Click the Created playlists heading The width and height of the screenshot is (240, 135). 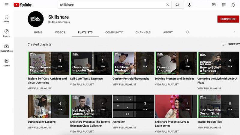[40, 44]
